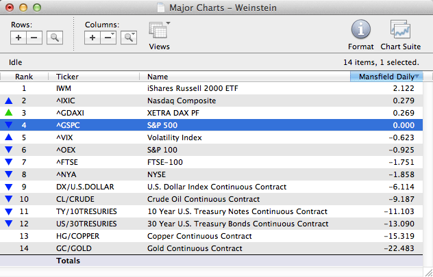Select the IWM iShares Russell 2000 row
The image size is (433, 277).
click(x=206, y=88)
